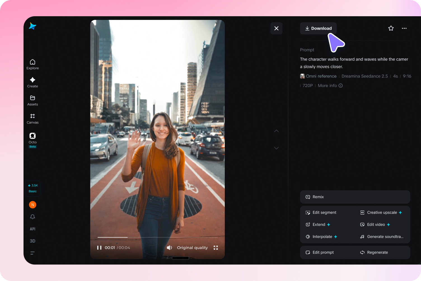
Task: Click the Dreamina Seedance 2.5 model label
Action: (x=365, y=76)
